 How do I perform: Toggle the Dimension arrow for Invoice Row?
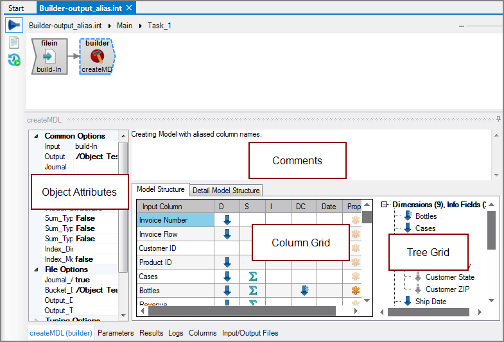click(x=227, y=234)
